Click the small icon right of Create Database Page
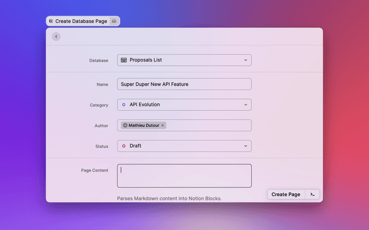369x230 pixels. (114, 21)
